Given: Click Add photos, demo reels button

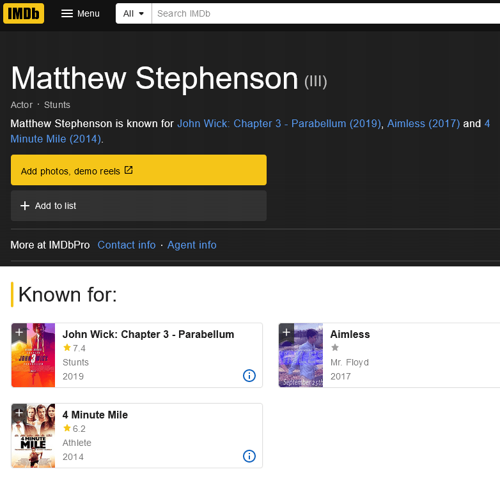Looking at the screenshot, I should pyautogui.click(x=138, y=171).
